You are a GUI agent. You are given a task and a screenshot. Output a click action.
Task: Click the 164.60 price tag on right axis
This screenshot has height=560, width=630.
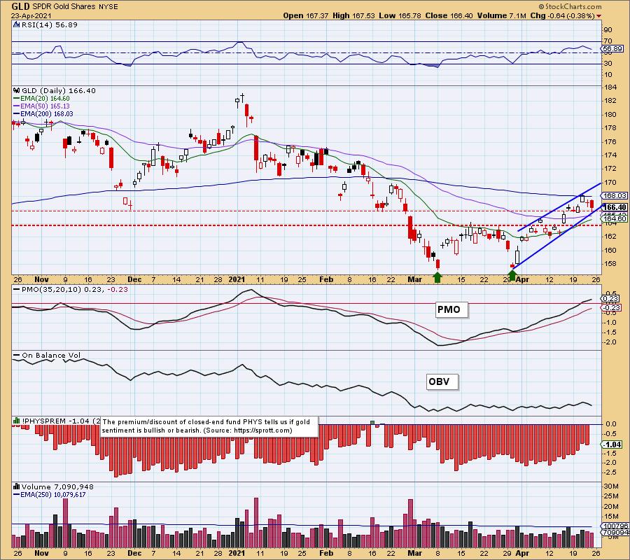(x=615, y=218)
